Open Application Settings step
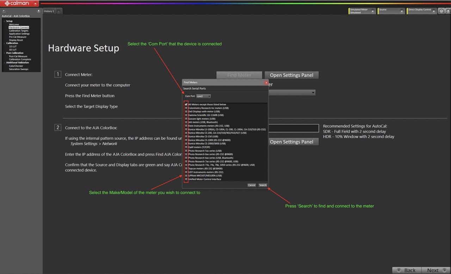 (19, 34)
